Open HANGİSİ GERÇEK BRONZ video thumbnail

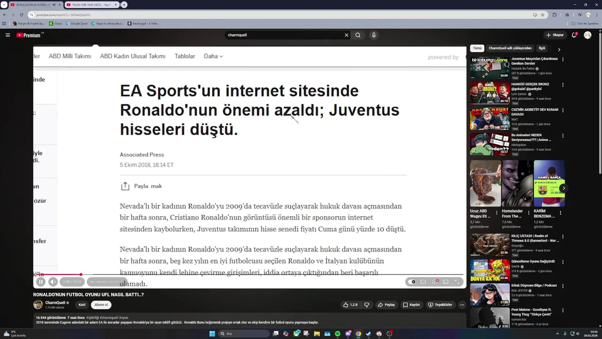point(490,93)
